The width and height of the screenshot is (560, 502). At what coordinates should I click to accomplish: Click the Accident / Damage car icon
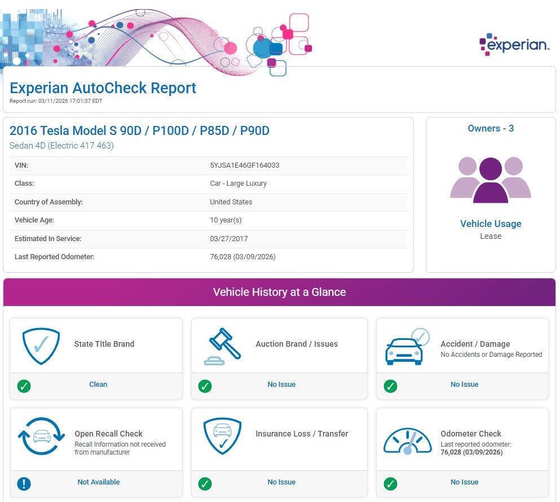coord(405,347)
